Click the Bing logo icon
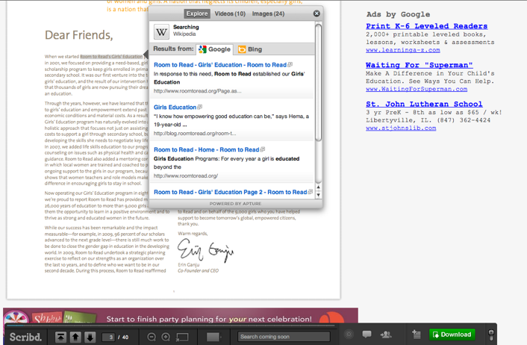 tap(242, 49)
